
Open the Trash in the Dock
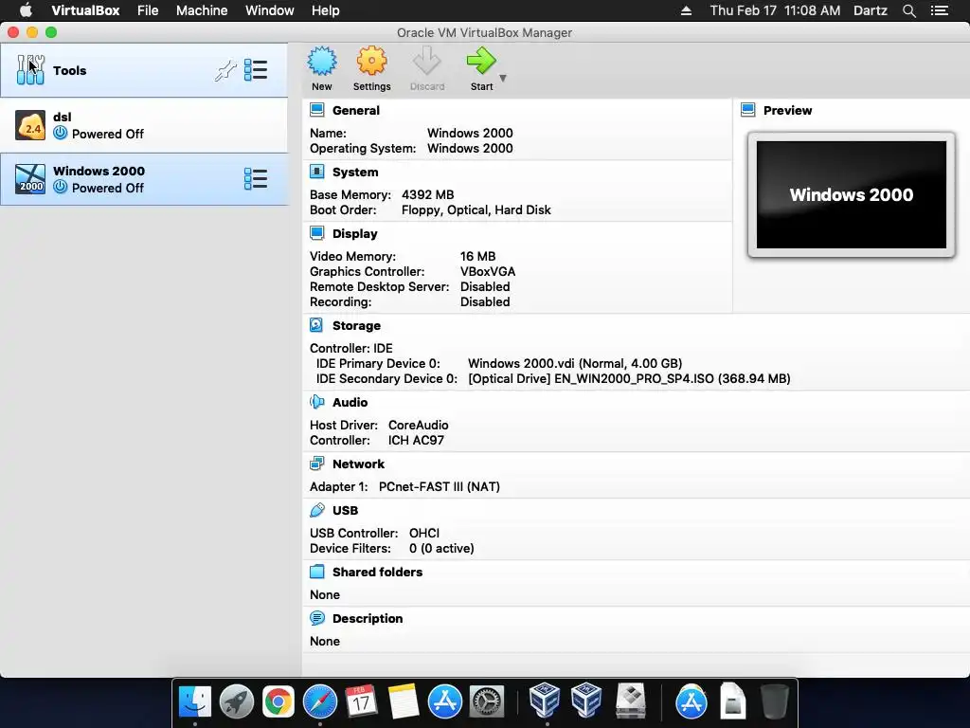(774, 702)
